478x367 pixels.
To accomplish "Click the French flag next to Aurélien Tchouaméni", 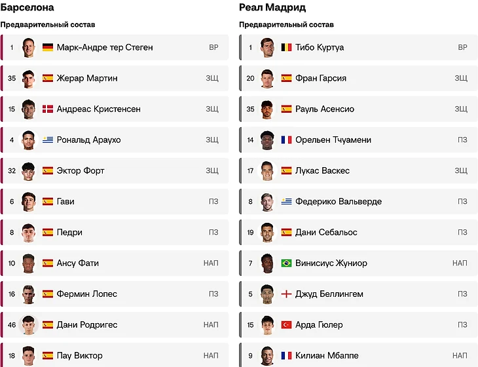I will (x=286, y=140).
